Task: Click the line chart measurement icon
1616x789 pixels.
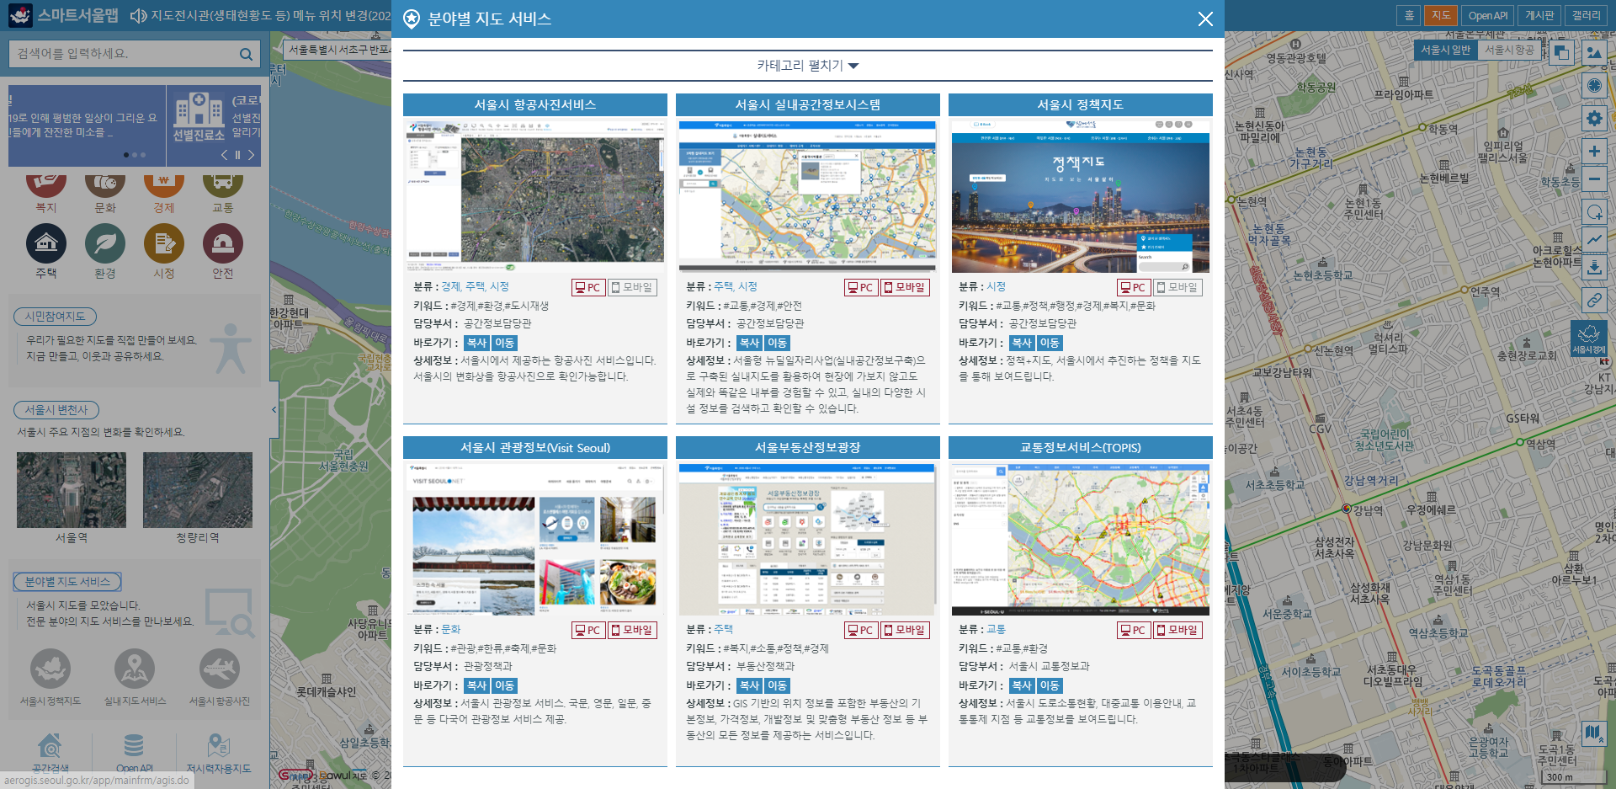Action: click(x=1594, y=239)
